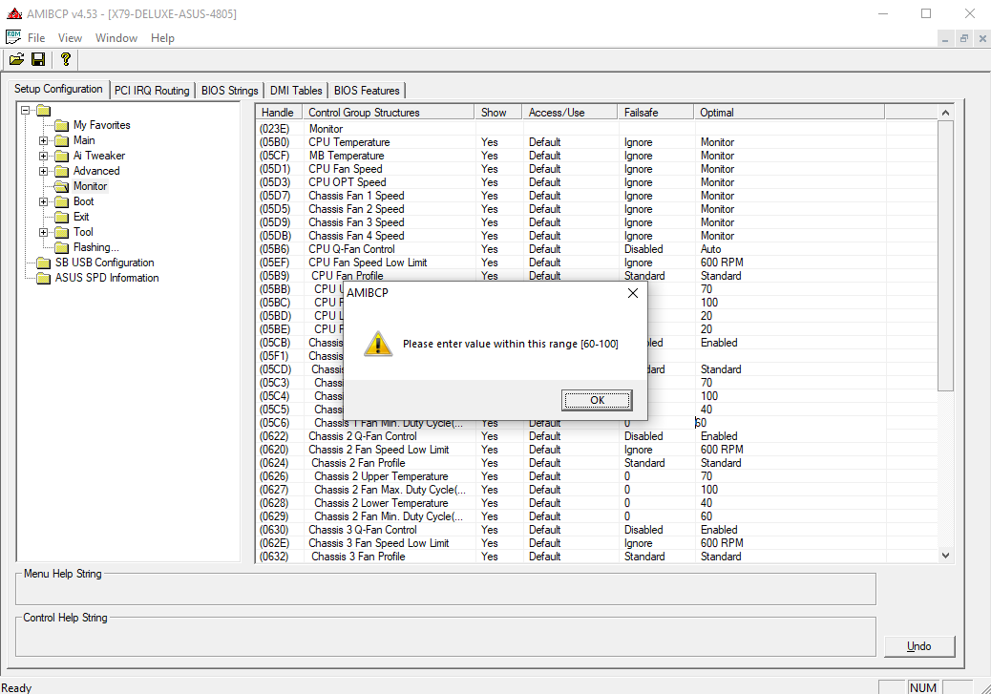Click Optimal value Auto for CPU Q-Fan Control
This screenshot has width=991, height=694.
tap(710, 249)
